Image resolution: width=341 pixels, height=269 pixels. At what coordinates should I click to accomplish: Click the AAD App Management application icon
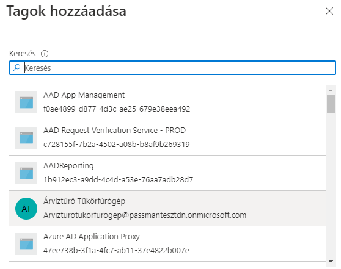(x=26, y=102)
